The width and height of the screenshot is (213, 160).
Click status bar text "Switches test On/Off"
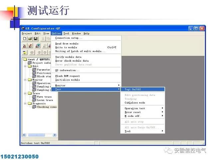tap(35, 143)
